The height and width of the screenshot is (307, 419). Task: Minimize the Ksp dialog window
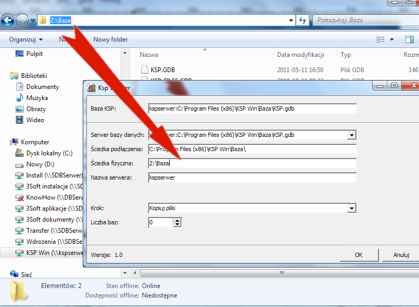(x=380, y=86)
